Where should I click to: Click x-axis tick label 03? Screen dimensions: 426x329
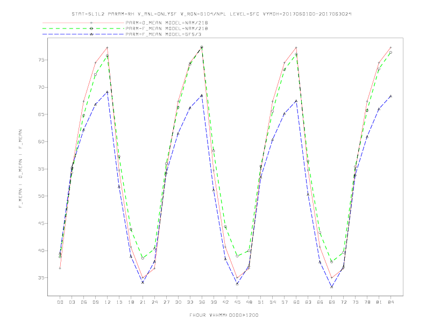tap(72, 302)
